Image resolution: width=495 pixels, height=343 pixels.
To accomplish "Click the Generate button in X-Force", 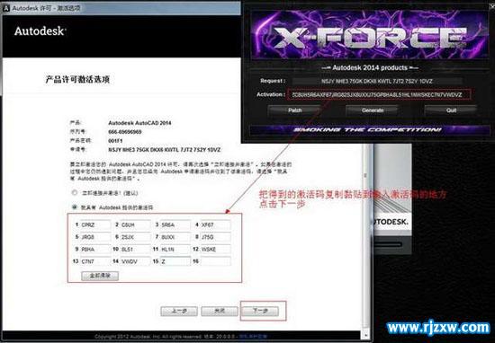I will (x=373, y=110).
